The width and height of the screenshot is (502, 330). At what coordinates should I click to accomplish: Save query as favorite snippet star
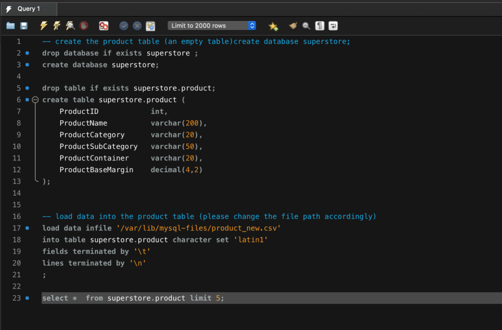273,26
